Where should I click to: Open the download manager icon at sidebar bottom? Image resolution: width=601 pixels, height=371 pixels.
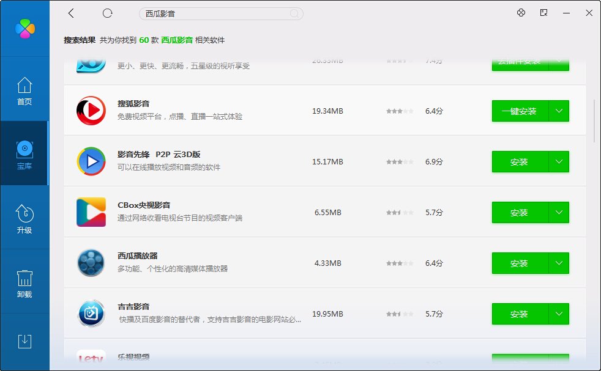pyautogui.click(x=24, y=340)
